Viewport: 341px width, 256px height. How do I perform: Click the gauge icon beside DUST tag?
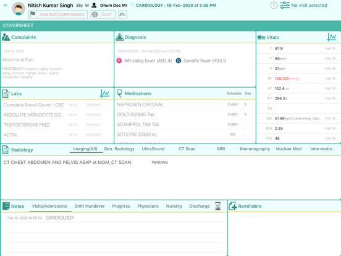[x=122, y=15]
